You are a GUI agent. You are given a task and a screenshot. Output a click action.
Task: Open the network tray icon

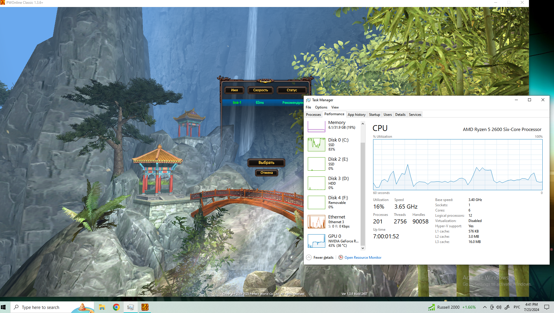click(492, 307)
